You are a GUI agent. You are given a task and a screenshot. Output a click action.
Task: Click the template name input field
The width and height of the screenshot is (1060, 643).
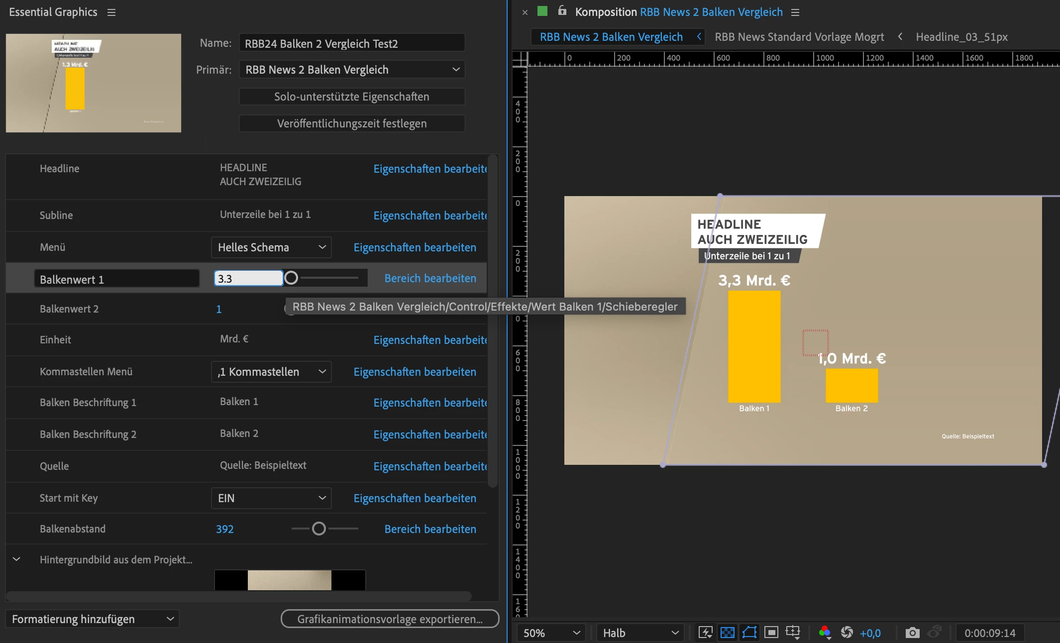point(352,43)
